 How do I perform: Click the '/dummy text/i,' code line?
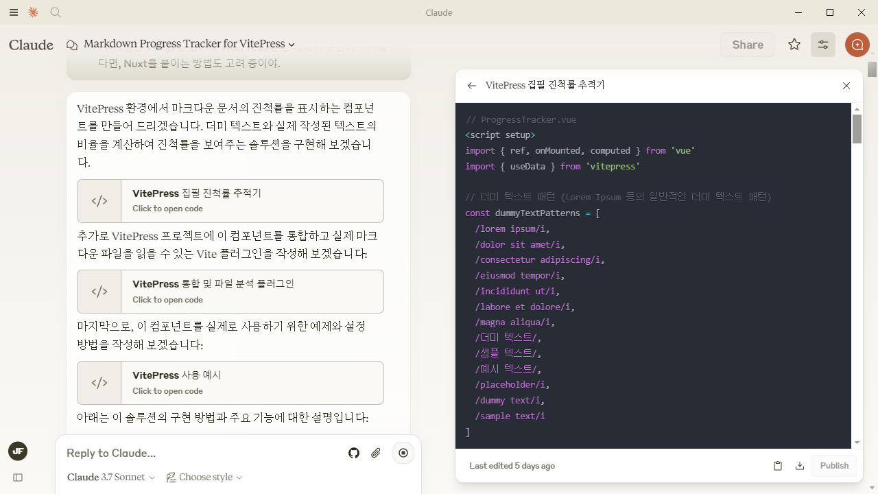[510, 401]
